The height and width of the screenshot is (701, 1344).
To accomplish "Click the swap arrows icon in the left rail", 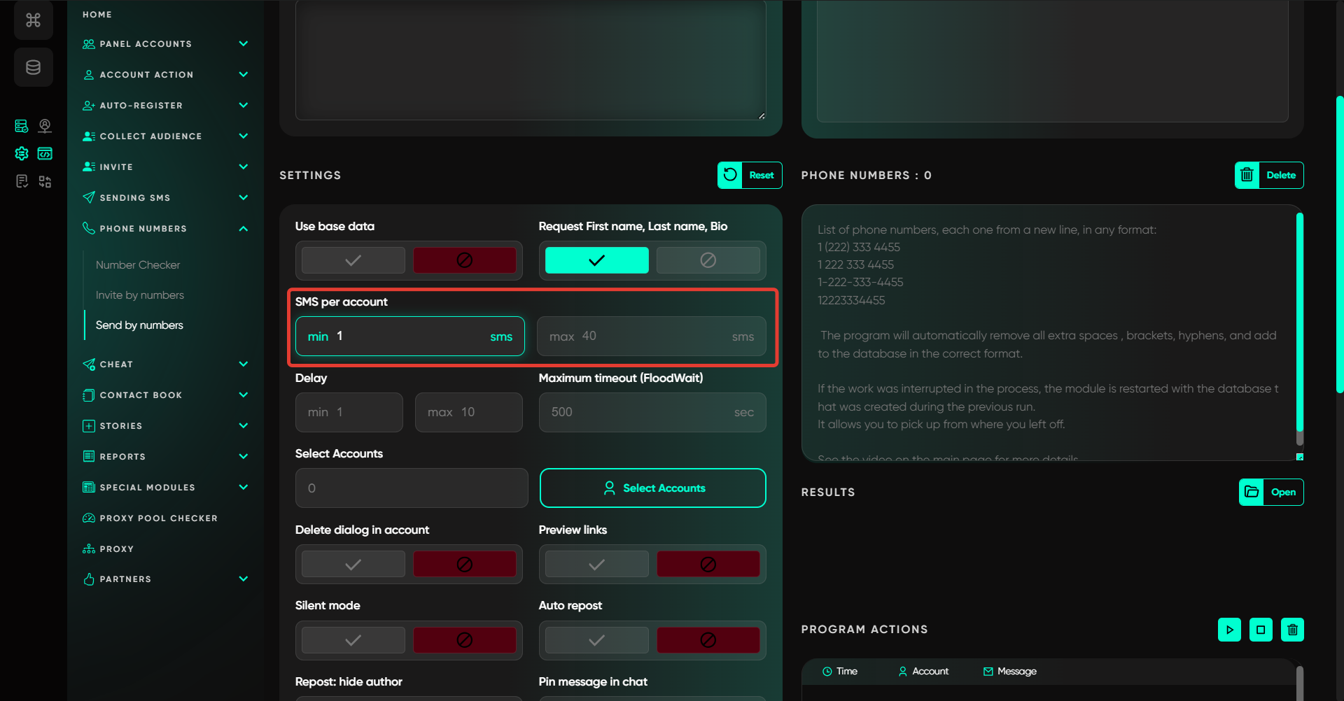I will pyautogui.click(x=45, y=182).
